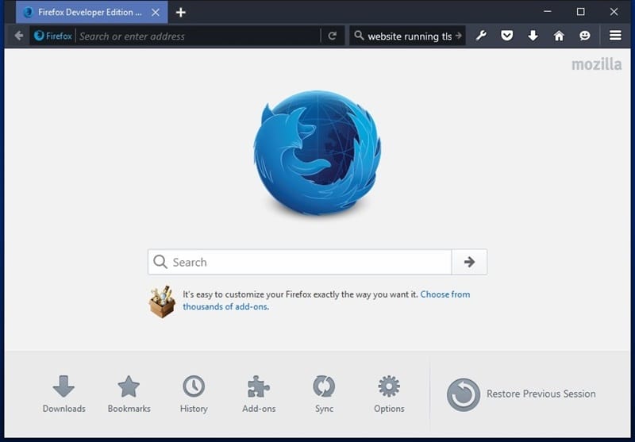Open the Downloads arrow in toolbar

(533, 36)
